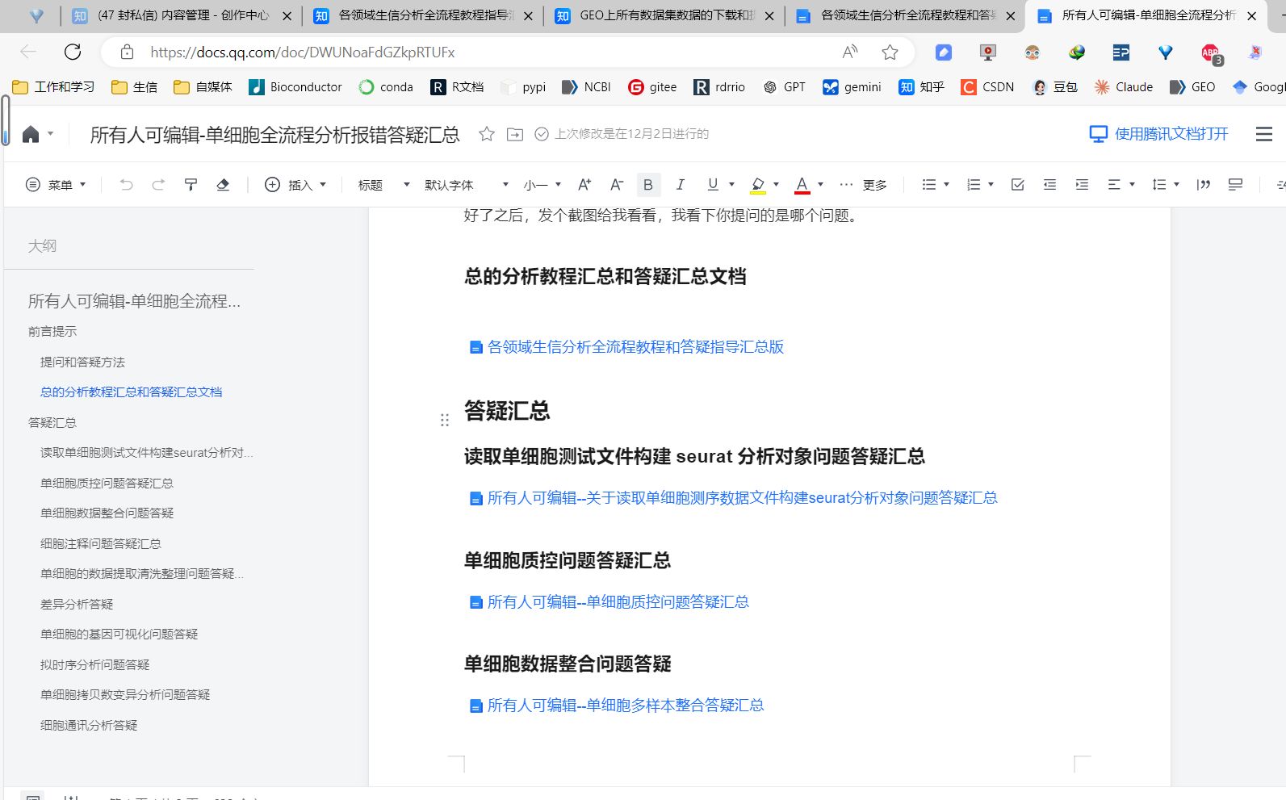Open the font color dropdown arrow
The width and height of the screenshot is (1286, 800).
(820, 185)
